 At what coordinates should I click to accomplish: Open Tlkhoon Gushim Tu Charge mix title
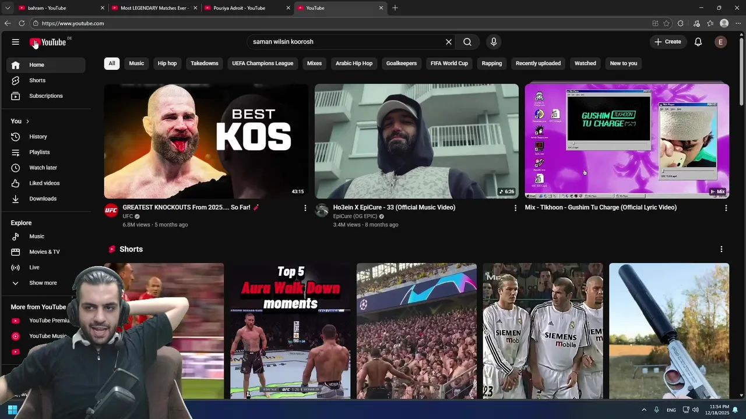601,207
